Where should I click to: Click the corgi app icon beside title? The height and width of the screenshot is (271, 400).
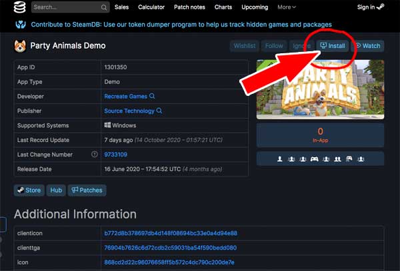(20, 46)
